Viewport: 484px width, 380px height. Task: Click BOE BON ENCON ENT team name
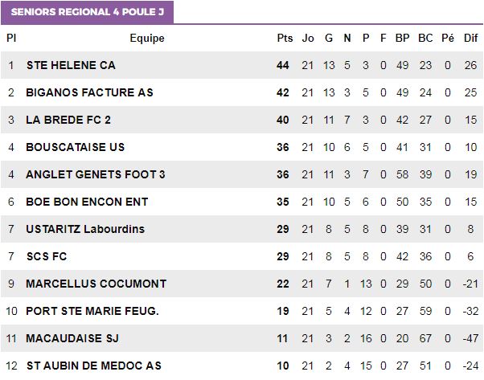click(87, 202)
